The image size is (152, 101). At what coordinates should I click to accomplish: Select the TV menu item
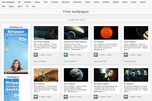coord(27,6)
